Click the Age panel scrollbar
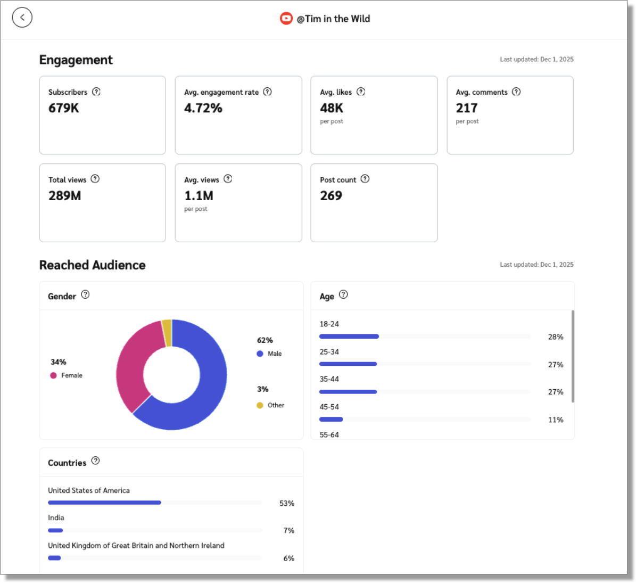The height and width of the screenshot is (583, 636). pos(573,356)
